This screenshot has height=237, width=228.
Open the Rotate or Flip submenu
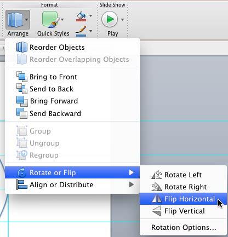pyautogui.click(x=72, y=172)
